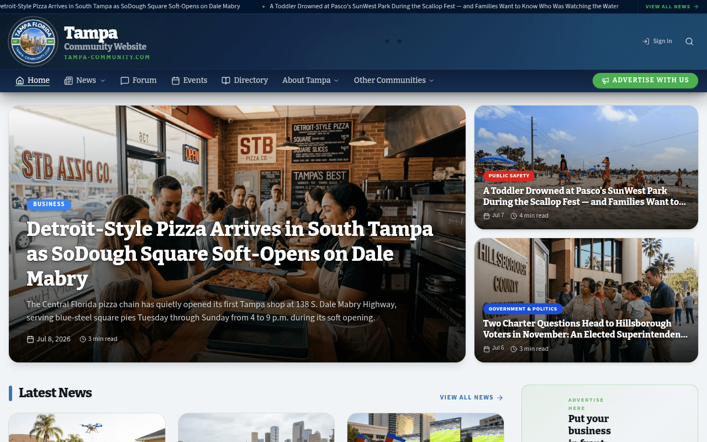
Task: Click the tampa-community.com text under the title
Action: 107,57
